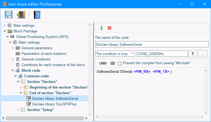This screenshot has height=122, width=211.
Task: Move the code down with the green arrow
Action: click(101, 28)
